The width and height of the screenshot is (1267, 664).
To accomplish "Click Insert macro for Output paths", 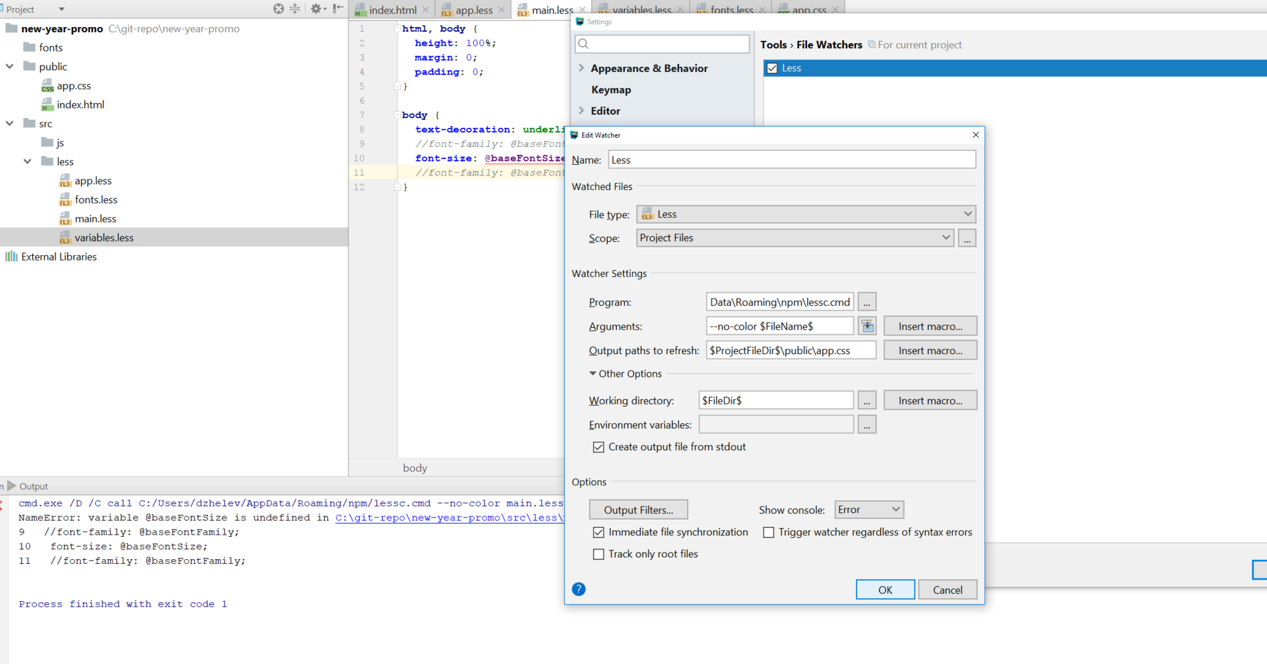I will pyautogui.click(x=930, y=350).
